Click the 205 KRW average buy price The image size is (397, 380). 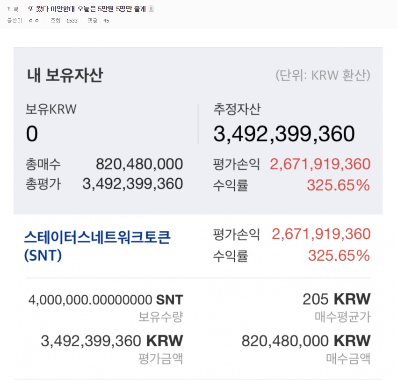336,299
